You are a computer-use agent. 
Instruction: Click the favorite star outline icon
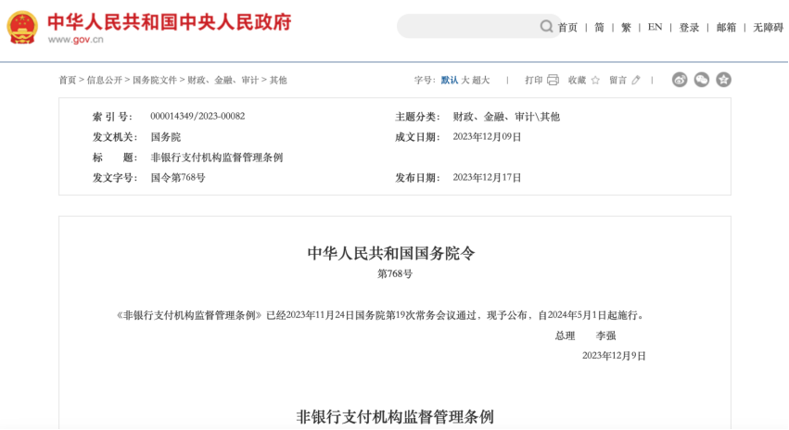[x=595, y=80]
